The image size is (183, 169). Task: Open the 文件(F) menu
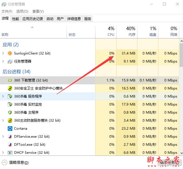(x=7, y=11)
